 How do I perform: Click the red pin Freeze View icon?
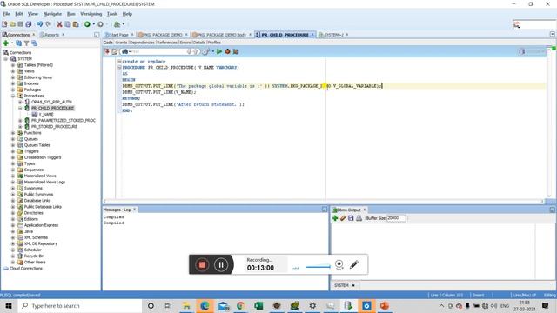coord(107,51)
